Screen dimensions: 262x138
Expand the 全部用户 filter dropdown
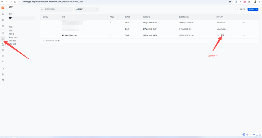point(86,9)
